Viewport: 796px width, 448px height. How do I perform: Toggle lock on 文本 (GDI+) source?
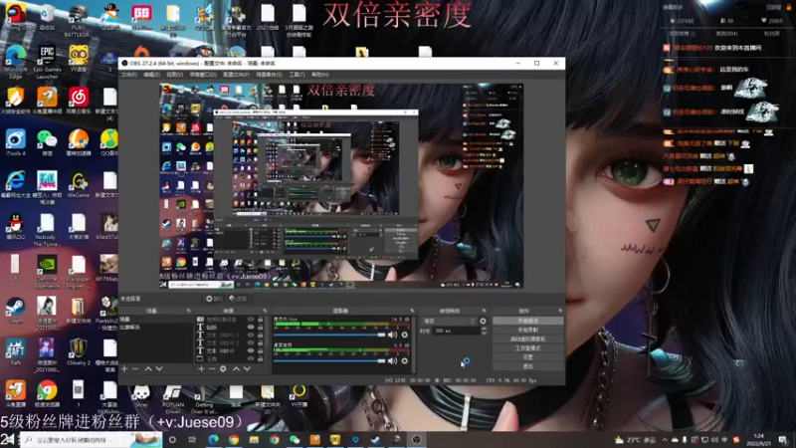[x=261, y=350]
